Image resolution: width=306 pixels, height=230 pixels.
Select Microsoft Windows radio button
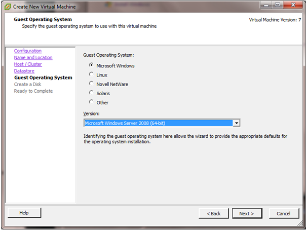pyautogui.click(x=91, y=65)
